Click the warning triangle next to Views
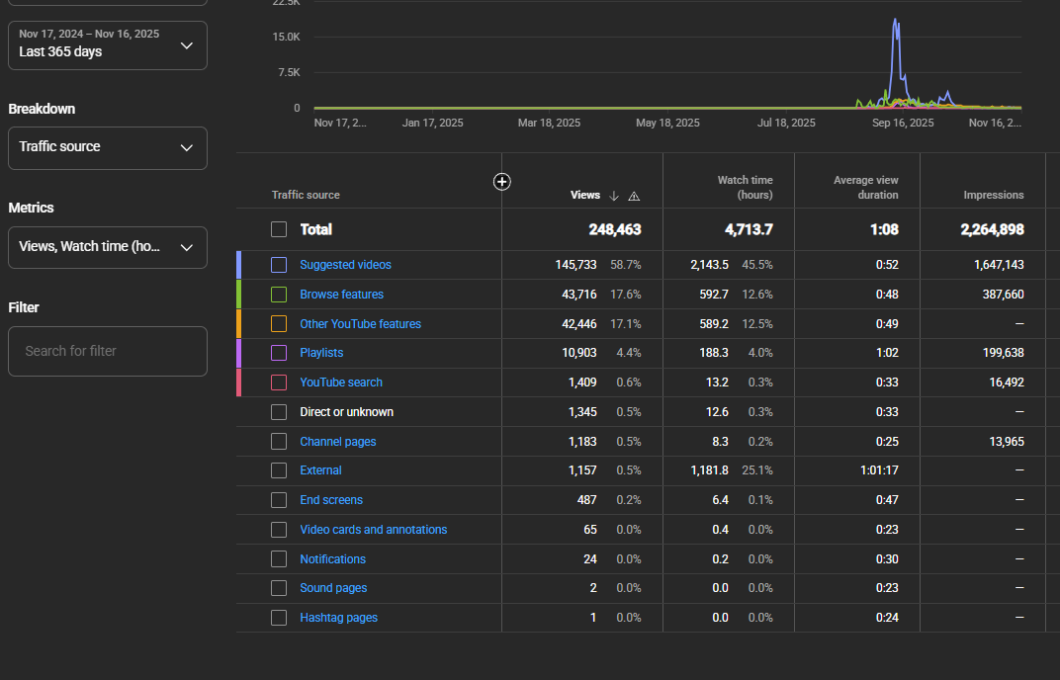Screen dimensions: 1060x680 click(x=634, y=196)
